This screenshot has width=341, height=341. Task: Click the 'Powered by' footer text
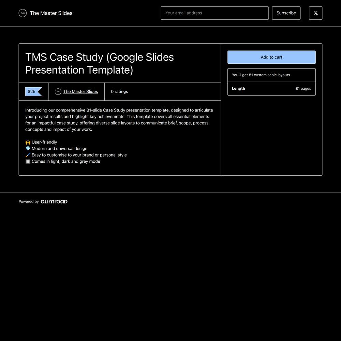[x=29, y=202]
